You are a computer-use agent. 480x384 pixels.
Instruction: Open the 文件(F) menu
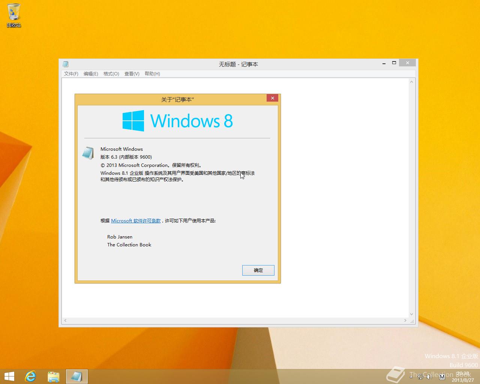(x=71, y=74)
